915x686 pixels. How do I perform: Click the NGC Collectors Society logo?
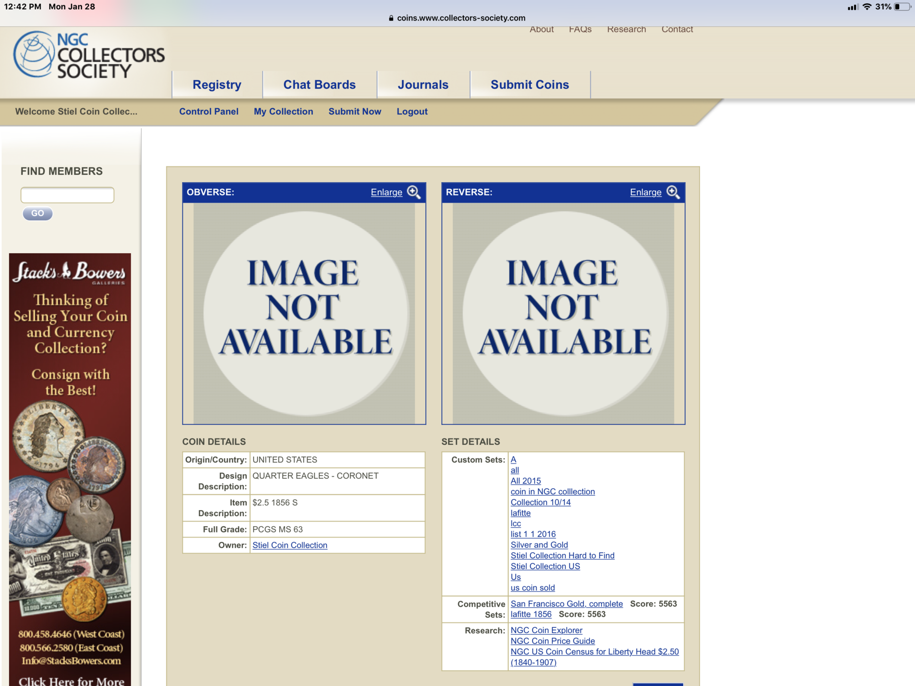tap(89, 55)
